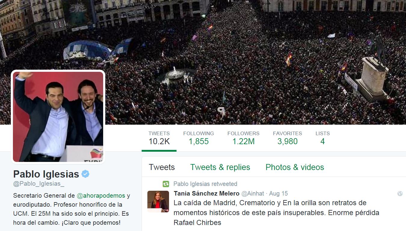406x231 pixels.
Task: Click the @ahorapodemos mention link
Action: (x=101, y=196)
